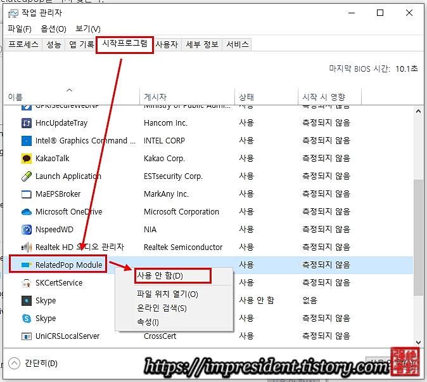Click the SKCertService icon
Image resolution: width=427 pixels, height=382 pixels.
tap(27, 283)
